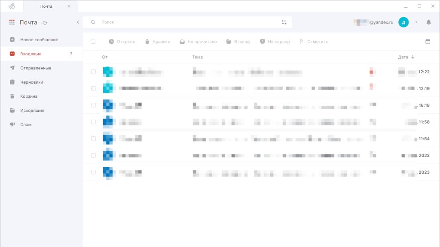Go to the Спам folder
The width and height of the screenshot is (440, 247).
coord(26,124)
